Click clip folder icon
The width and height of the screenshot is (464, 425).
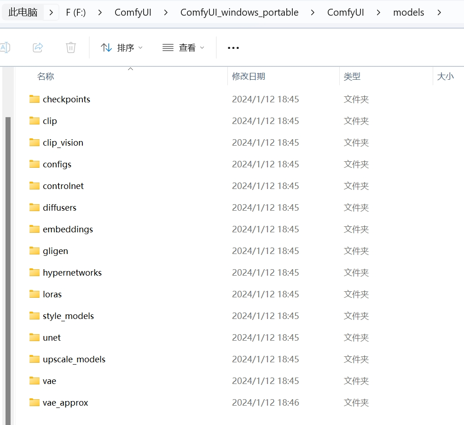coord(35,121)
